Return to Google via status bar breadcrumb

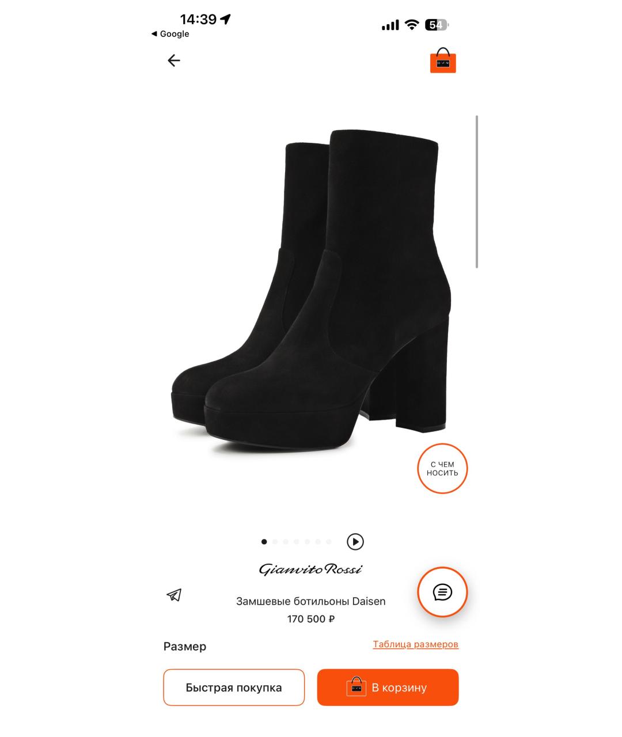pos(170,34)
